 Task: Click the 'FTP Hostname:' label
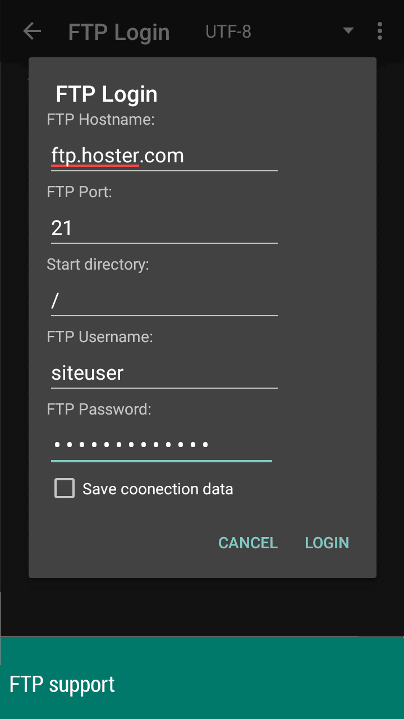point(101,120)
